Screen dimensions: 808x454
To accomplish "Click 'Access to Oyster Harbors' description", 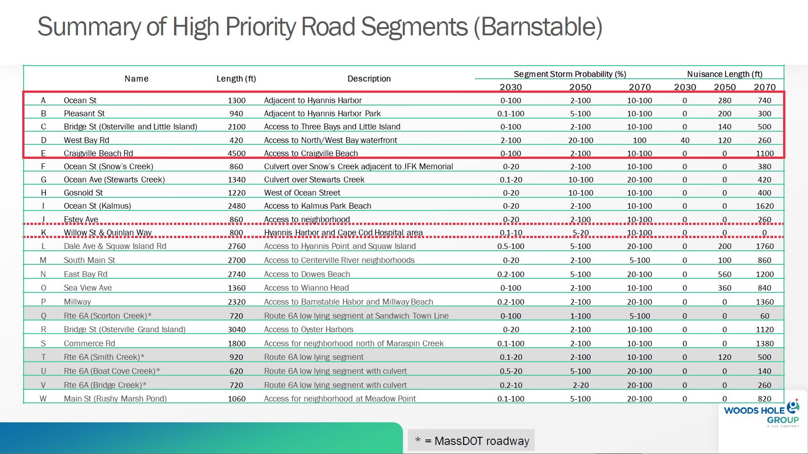I will tap(309, 330).
